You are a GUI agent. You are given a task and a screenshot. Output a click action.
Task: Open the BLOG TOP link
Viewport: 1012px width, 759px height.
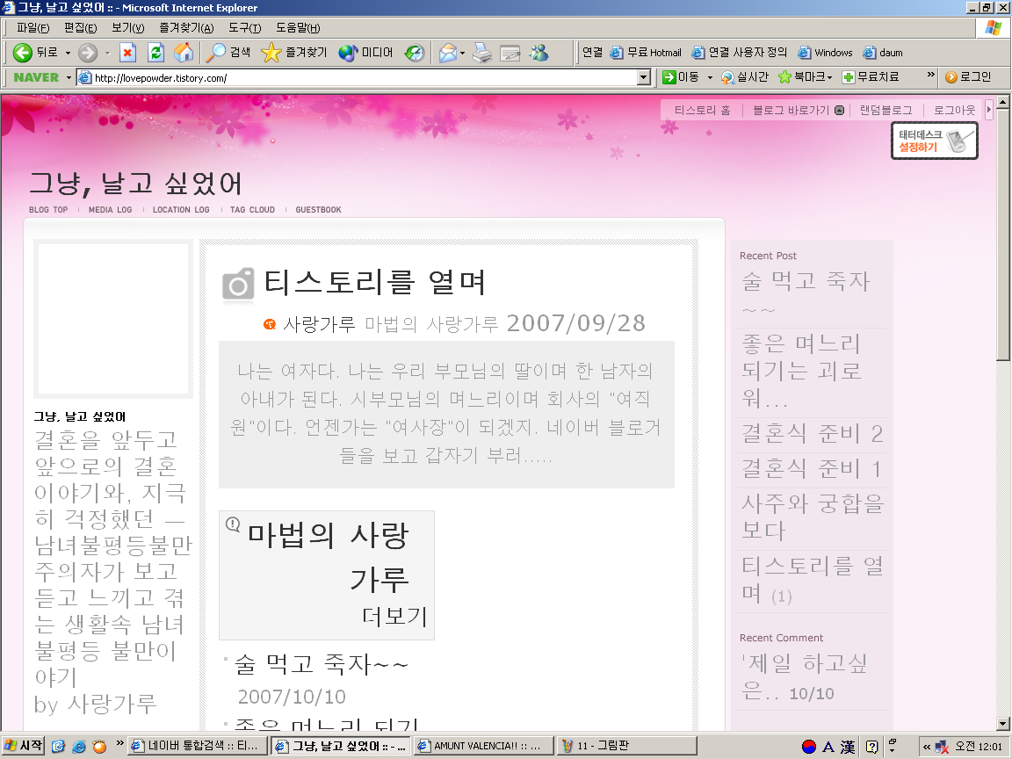pos(48,210)
